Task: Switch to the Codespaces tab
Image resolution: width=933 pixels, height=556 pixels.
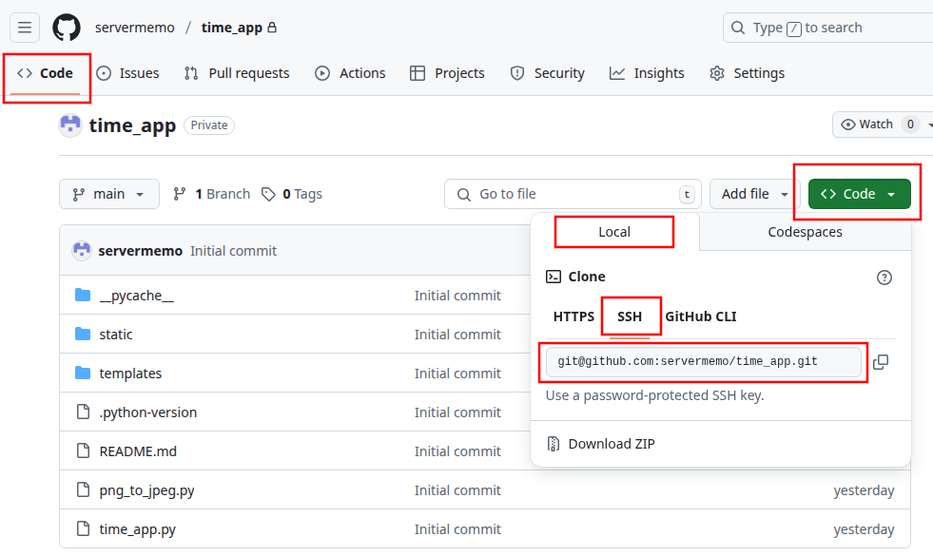Action: point(805,232)
